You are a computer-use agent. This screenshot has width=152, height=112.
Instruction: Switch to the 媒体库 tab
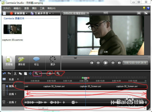click(x=22, y=62)
